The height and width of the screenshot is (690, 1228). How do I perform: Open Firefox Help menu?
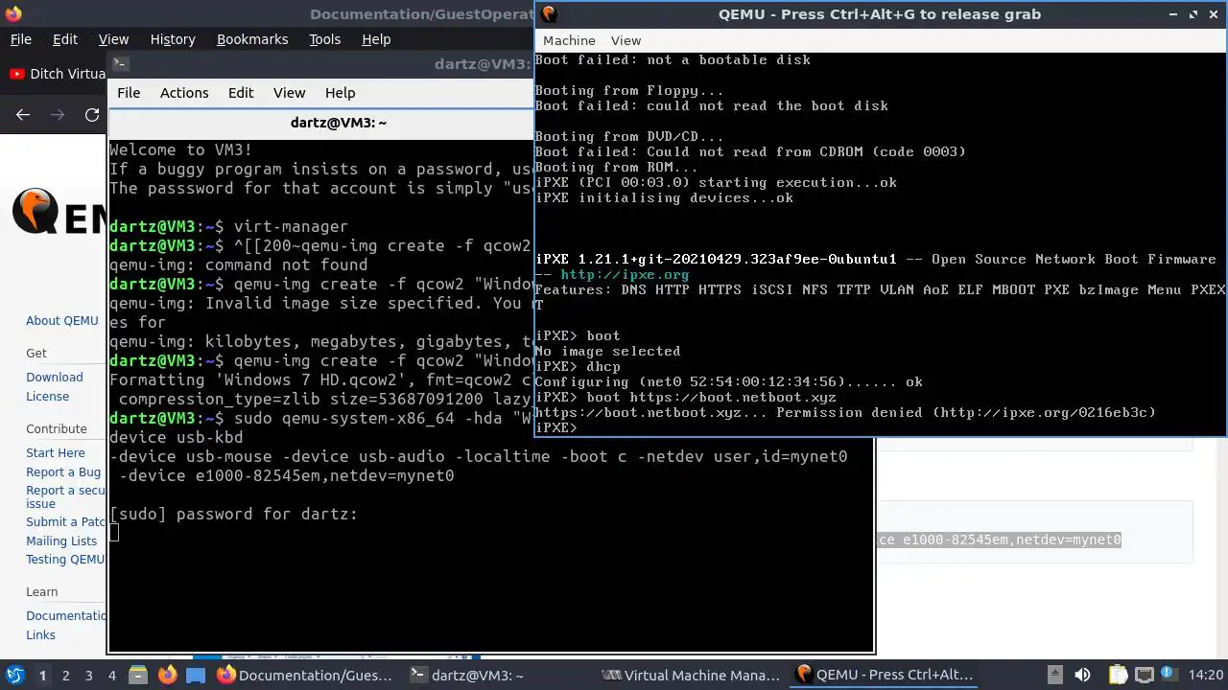[376, 39]
